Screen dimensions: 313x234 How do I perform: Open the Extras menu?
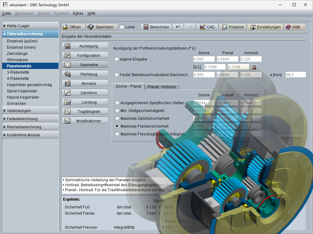(78, 13)
